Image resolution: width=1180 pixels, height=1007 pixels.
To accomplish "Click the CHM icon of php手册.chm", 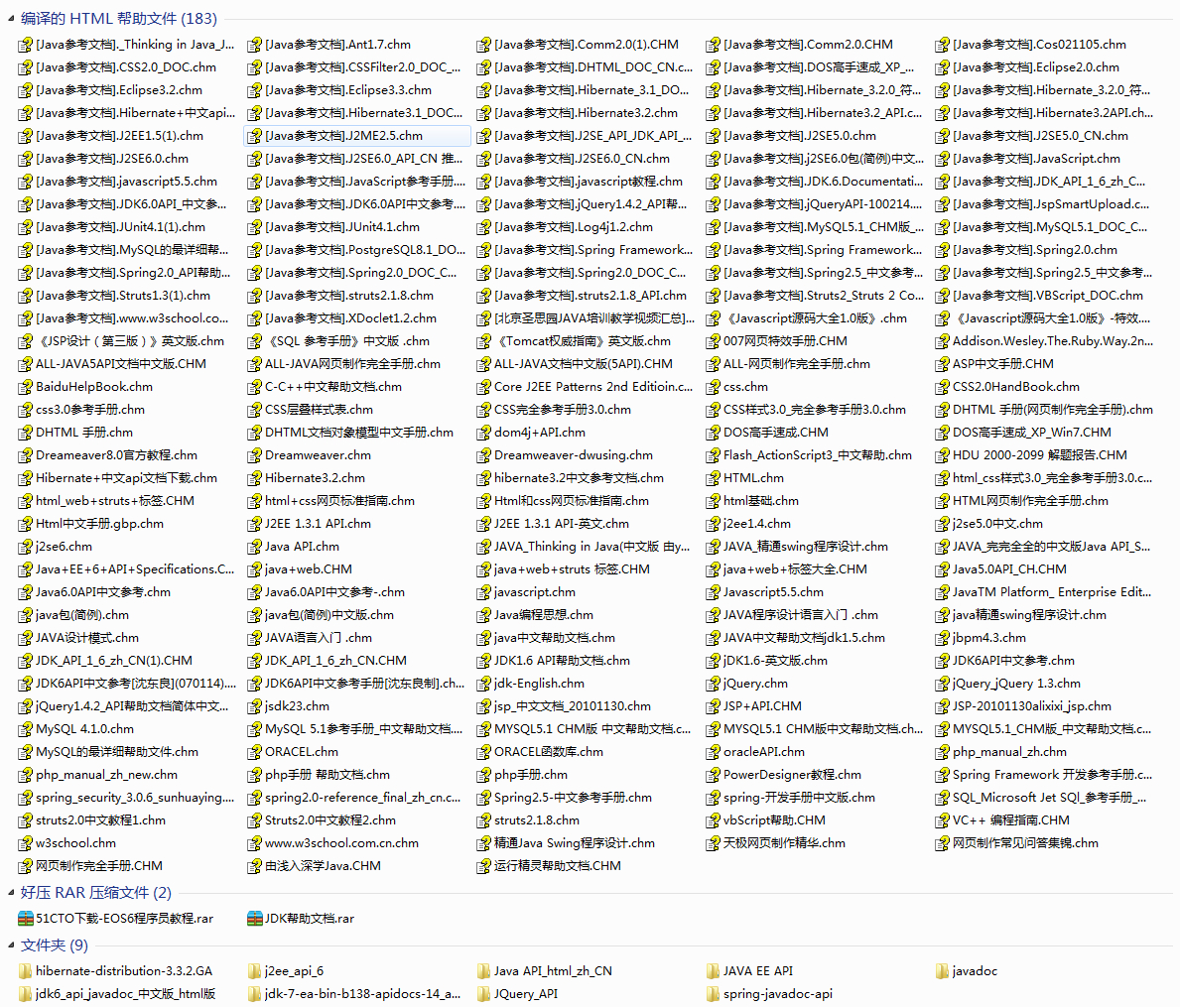I will (x=484, y=776).
